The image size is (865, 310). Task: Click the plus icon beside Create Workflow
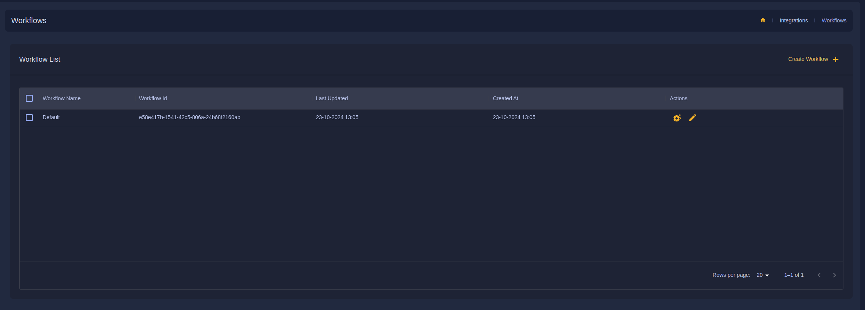835,59
